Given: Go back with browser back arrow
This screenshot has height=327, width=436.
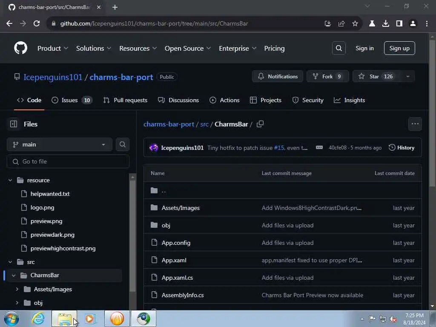Looking at the screenshot, I should (x=9, y=24).
